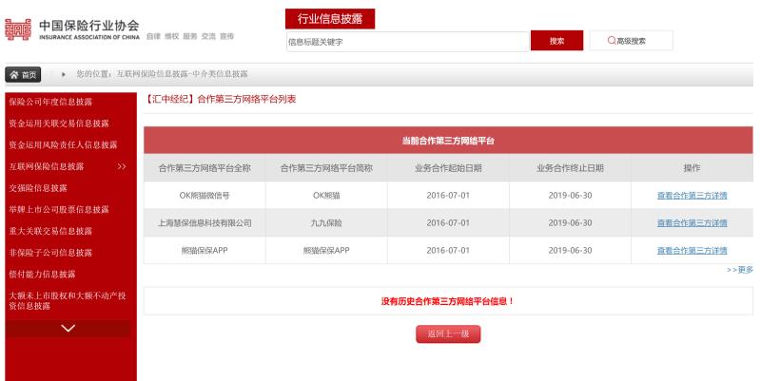View 查看合作第三方详情 for 上海慧保信息科技有限公司
Image resolution: width=760 pixels, height=381 pixels.
[692, 223]
